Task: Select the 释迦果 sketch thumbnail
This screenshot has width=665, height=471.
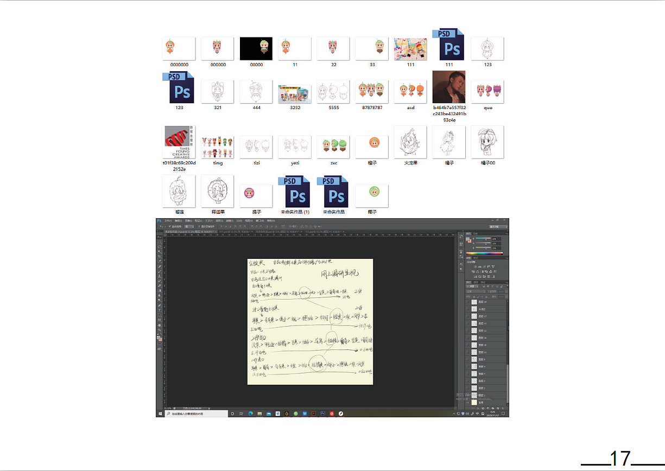Action: 217,192
